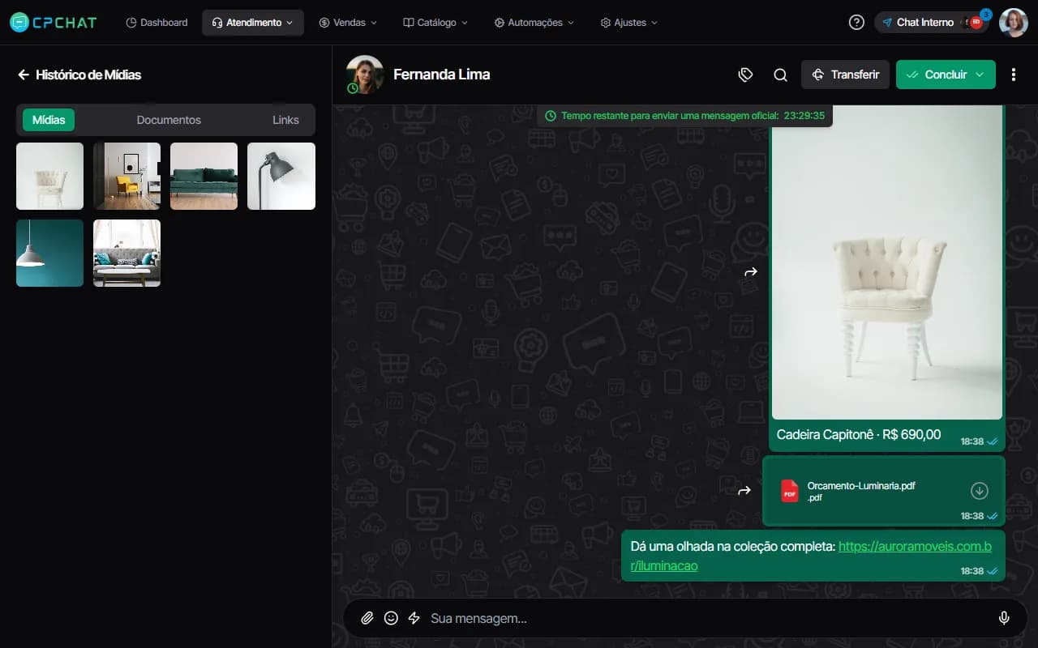Open the pendant lamp teal thumbnail
1038x648 pixels.
coord(49,253)
